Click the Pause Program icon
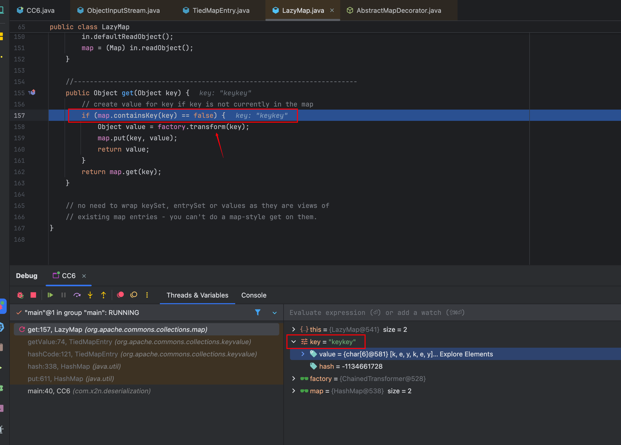The image size is (621, 445). 64,295
